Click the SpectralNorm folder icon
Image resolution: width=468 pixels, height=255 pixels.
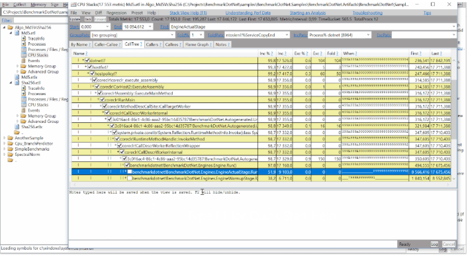pos(11,155)
